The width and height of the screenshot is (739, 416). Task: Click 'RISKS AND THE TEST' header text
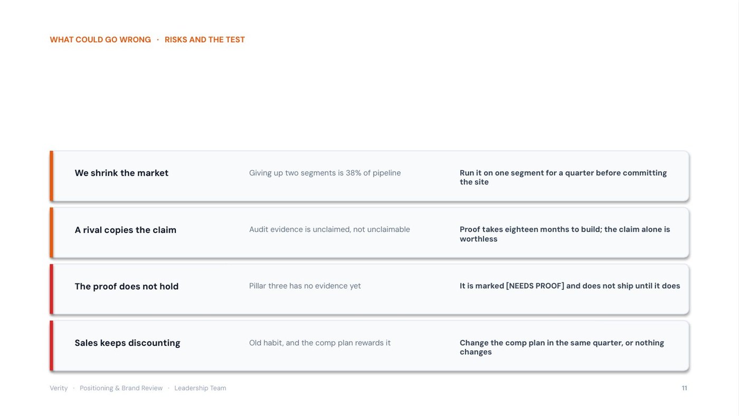pyautogui.click(x=205, y=40)
